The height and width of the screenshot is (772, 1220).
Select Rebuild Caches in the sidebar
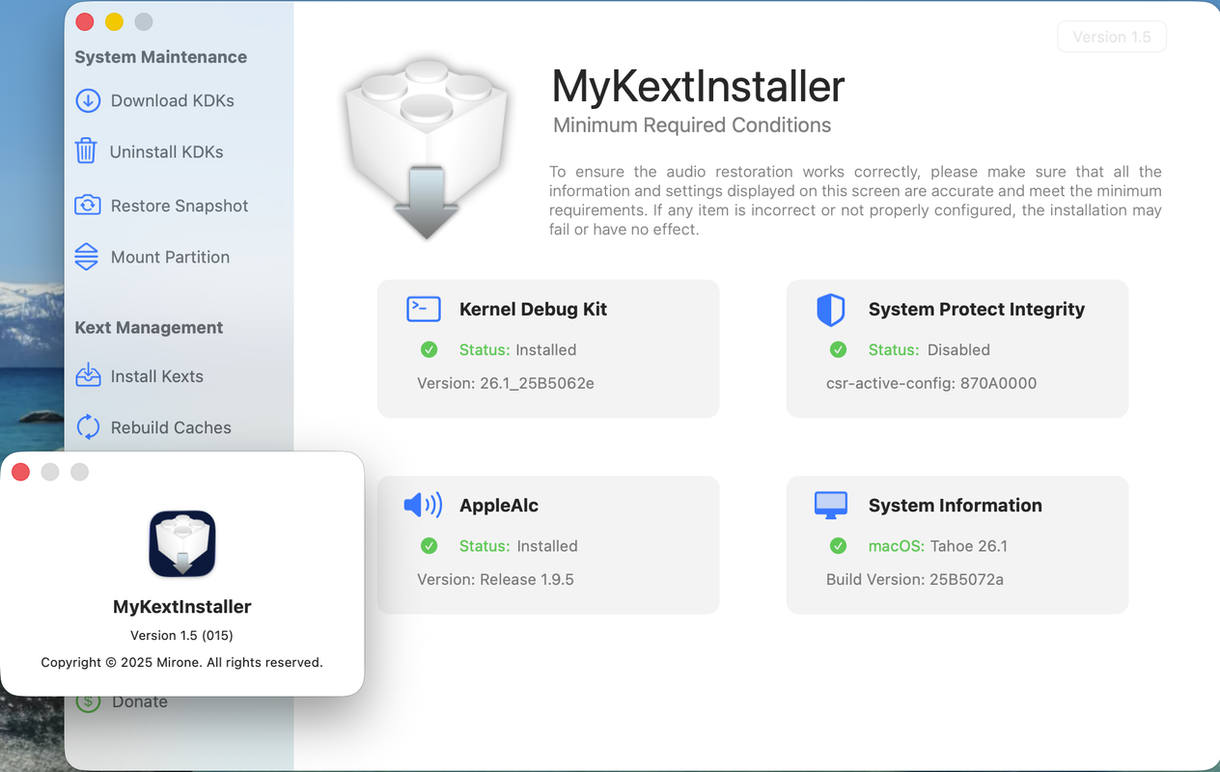click(171, 427)
